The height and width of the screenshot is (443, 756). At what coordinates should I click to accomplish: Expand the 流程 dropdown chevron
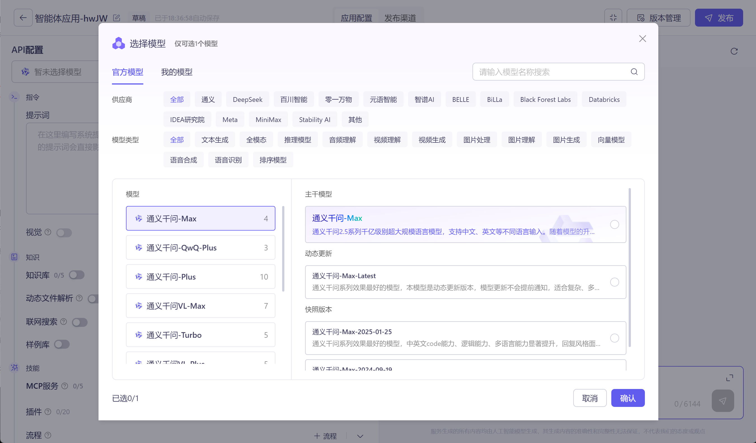pyautogui.click(x=360, y=436)
